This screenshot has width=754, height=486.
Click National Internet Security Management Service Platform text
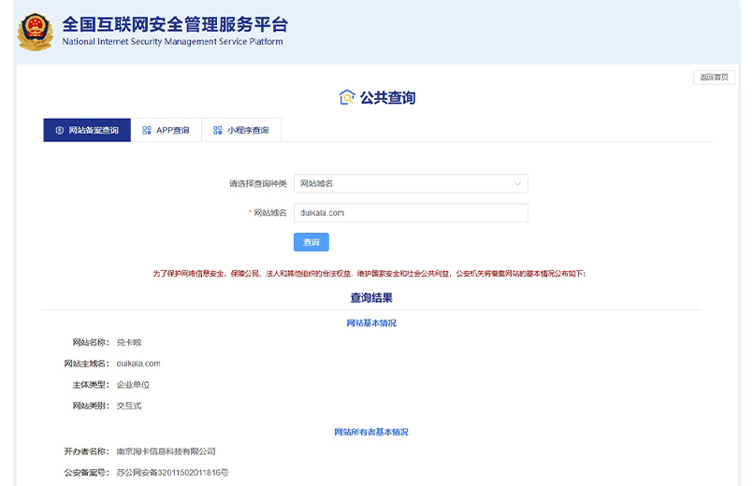[172, 42]
